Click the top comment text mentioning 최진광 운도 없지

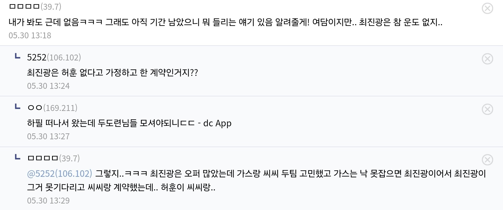point(225,22)
